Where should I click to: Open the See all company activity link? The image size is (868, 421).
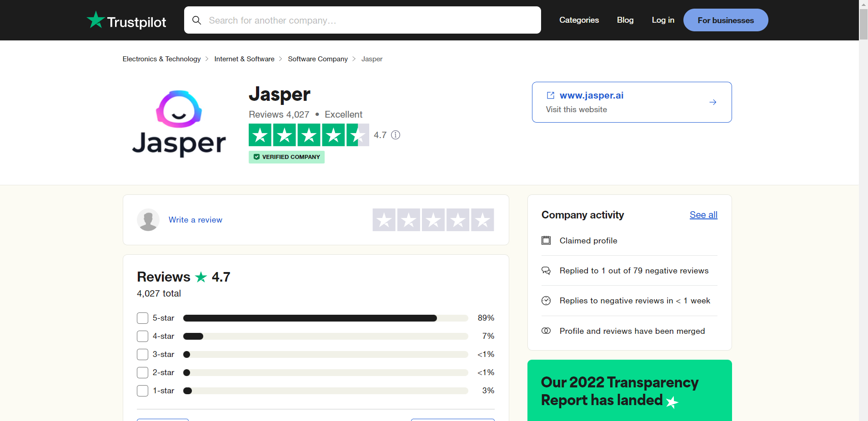(x=703, y=215)
